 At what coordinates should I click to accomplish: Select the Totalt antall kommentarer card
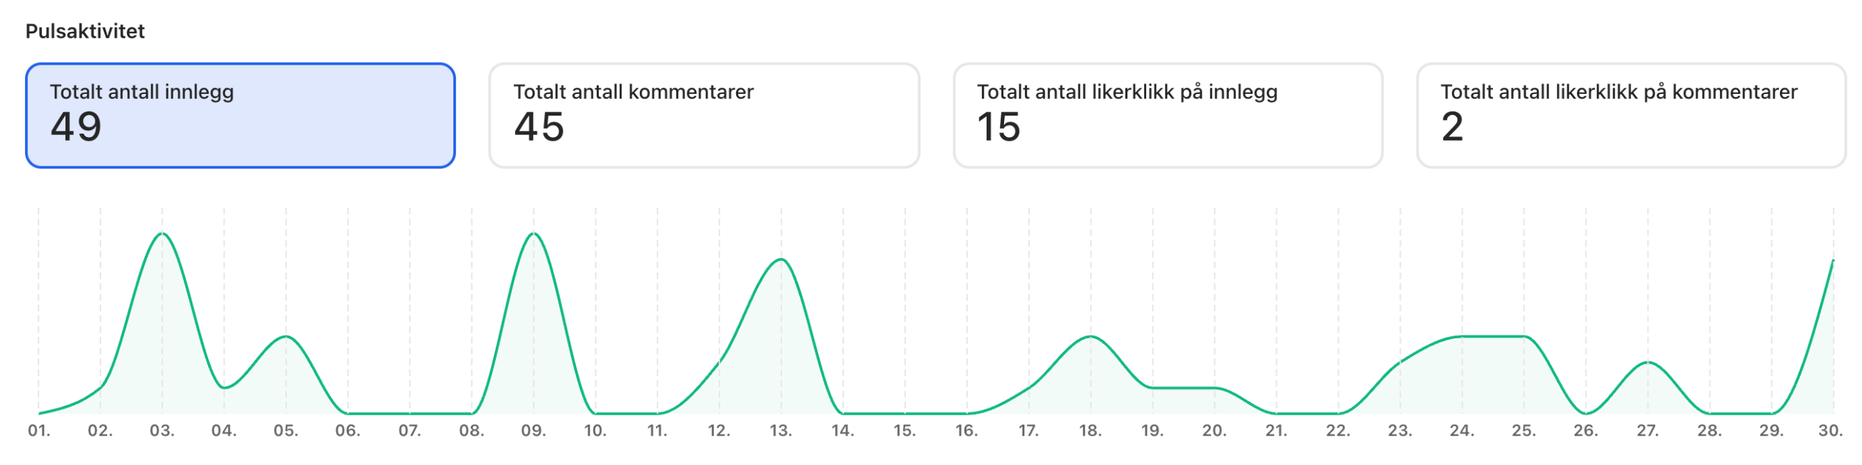(704, 116)
